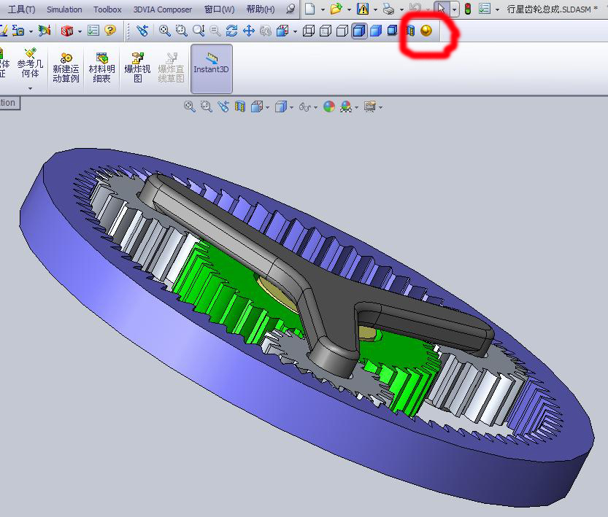Click Hide/Show Items glasses icon
The image size is (608, 517).
click(305, 107)
